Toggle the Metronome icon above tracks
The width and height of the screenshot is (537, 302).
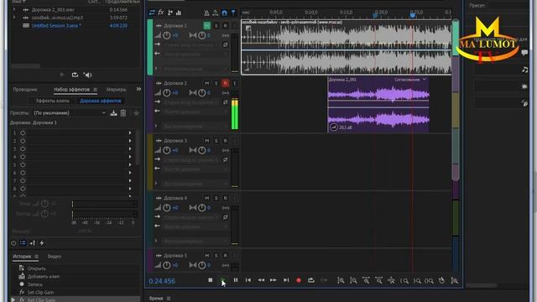pos(206,13)
